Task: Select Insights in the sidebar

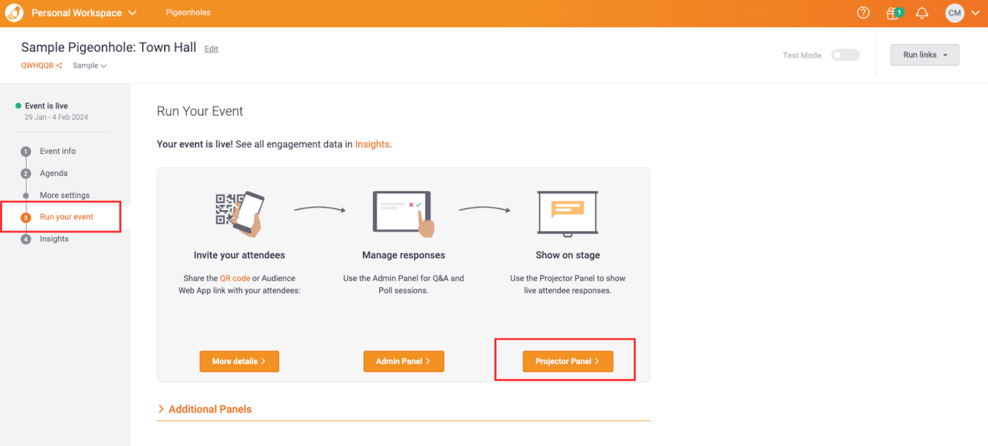Action: (54, 239)
